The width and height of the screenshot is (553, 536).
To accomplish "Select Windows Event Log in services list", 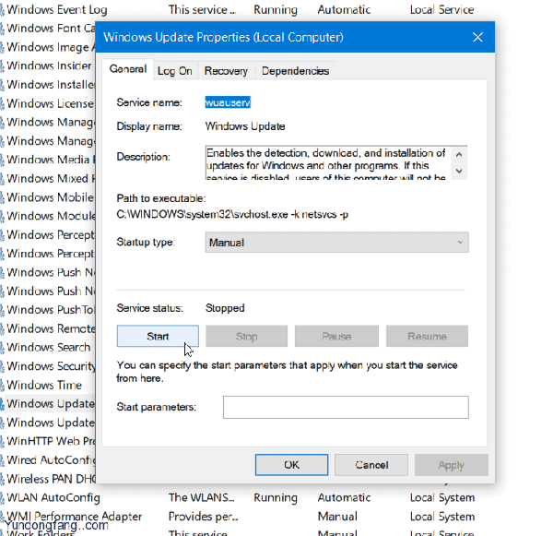I will (x=57, y=9).
